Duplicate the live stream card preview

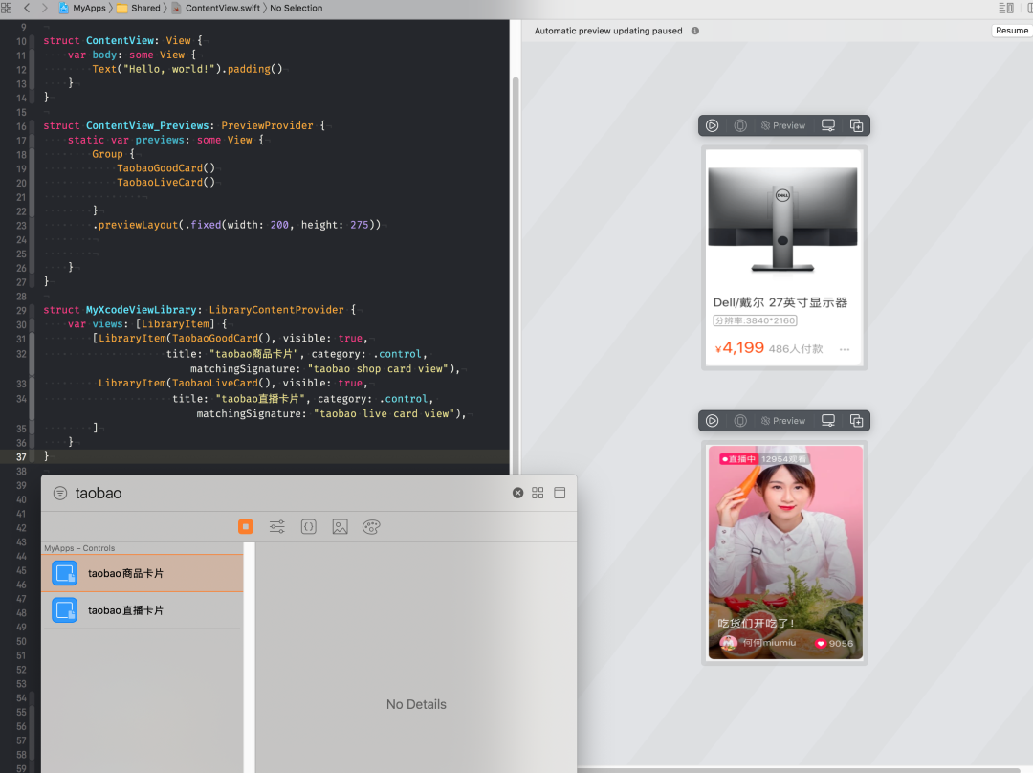(x=856, y=420)
